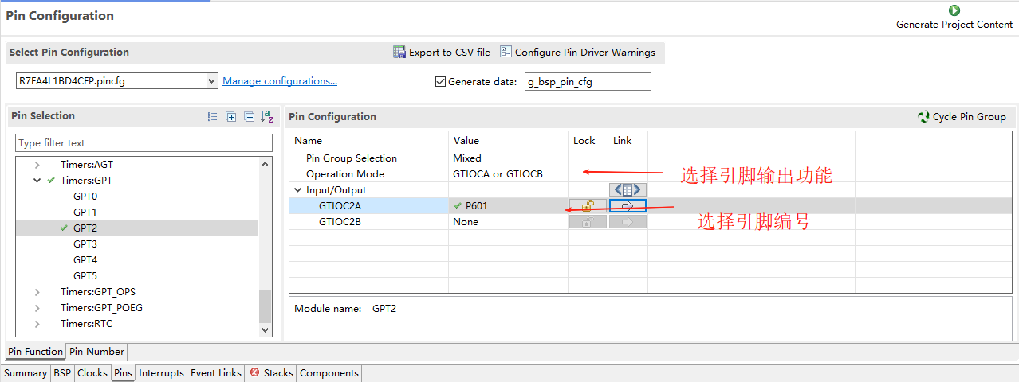
Task: Click the lock icon for GTIOC2A
Action: [x=588, y=205]
